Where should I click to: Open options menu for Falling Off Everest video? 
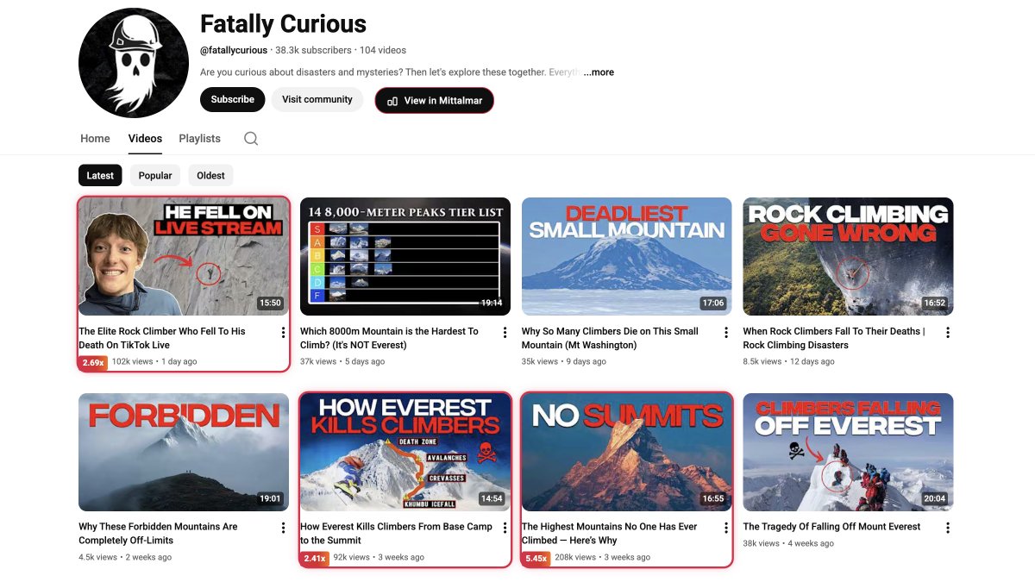coord(948,528)
